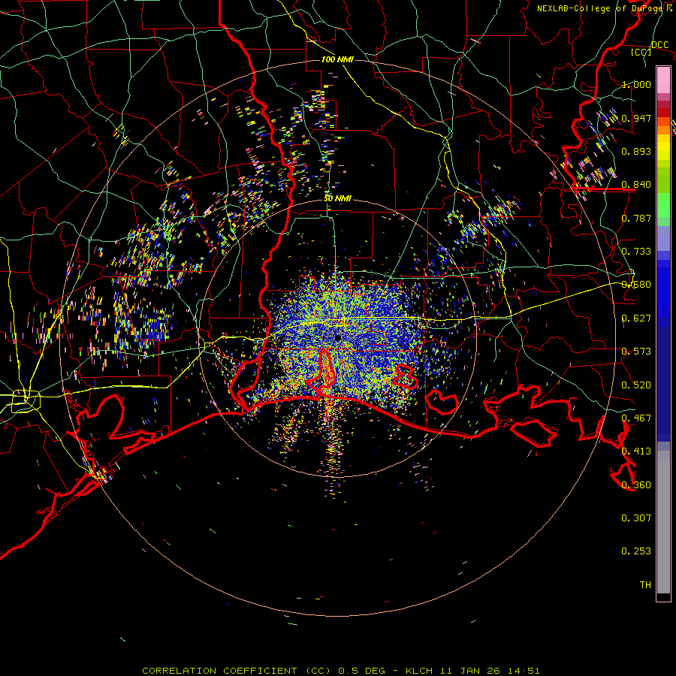Click the [CC] units label
Image resolution: width=676 pixels, height=676 pixels.
coord(641,52)
